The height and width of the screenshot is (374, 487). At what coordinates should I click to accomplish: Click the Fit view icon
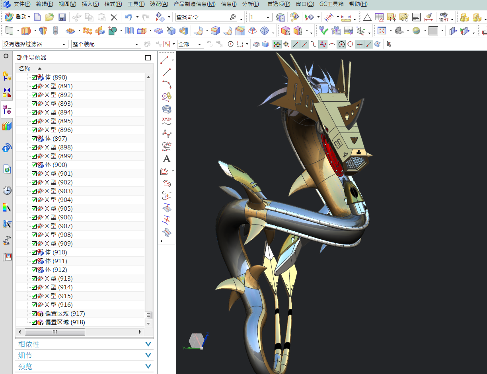382,31
